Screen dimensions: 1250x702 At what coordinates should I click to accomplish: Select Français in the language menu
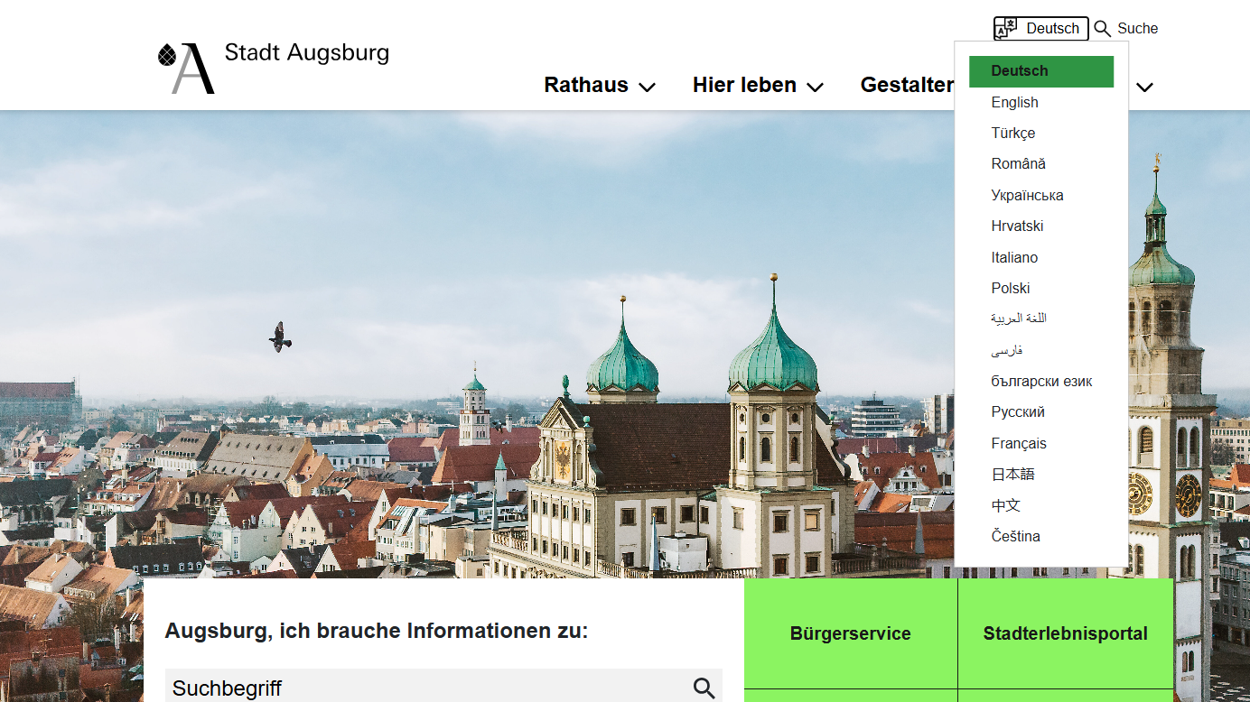(x=1019, y=443)
